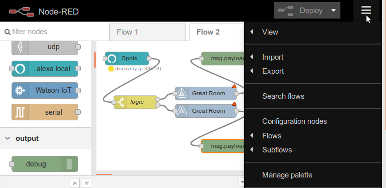Open the Deploy dropdown arrow
386x188 pixels.
click(333, 11)
